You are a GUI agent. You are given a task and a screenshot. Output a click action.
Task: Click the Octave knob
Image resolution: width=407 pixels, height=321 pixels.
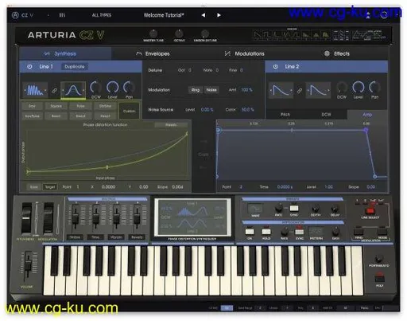[x=179, y=33]
